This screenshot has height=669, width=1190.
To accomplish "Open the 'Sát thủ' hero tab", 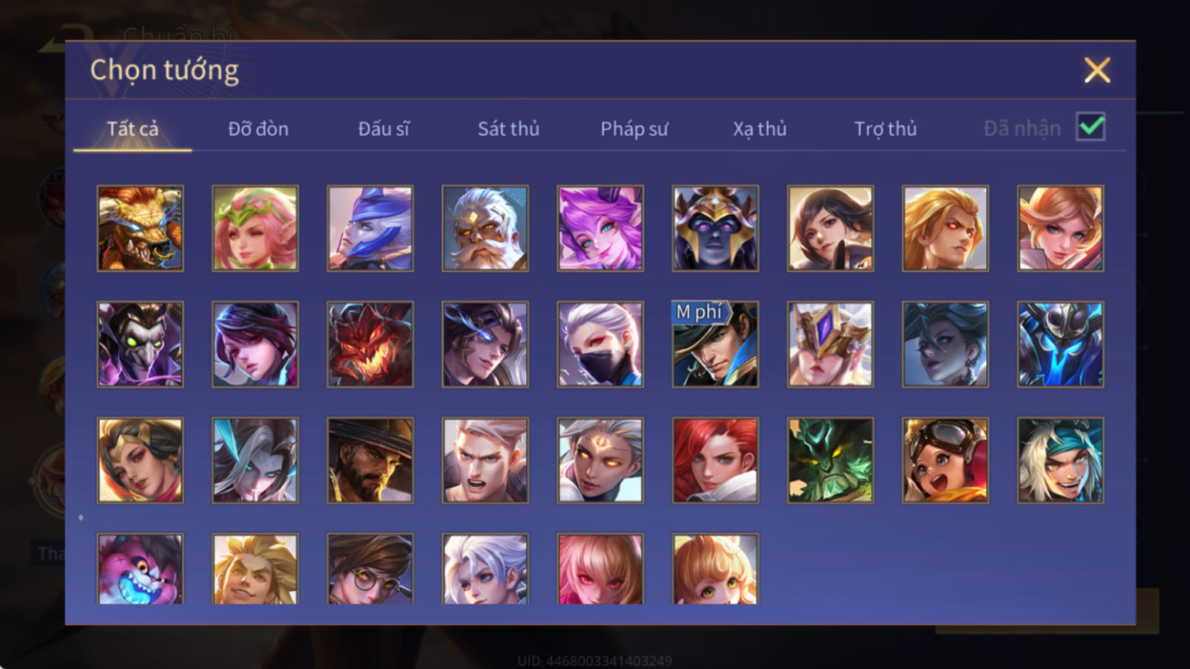I will pos(508,128).
